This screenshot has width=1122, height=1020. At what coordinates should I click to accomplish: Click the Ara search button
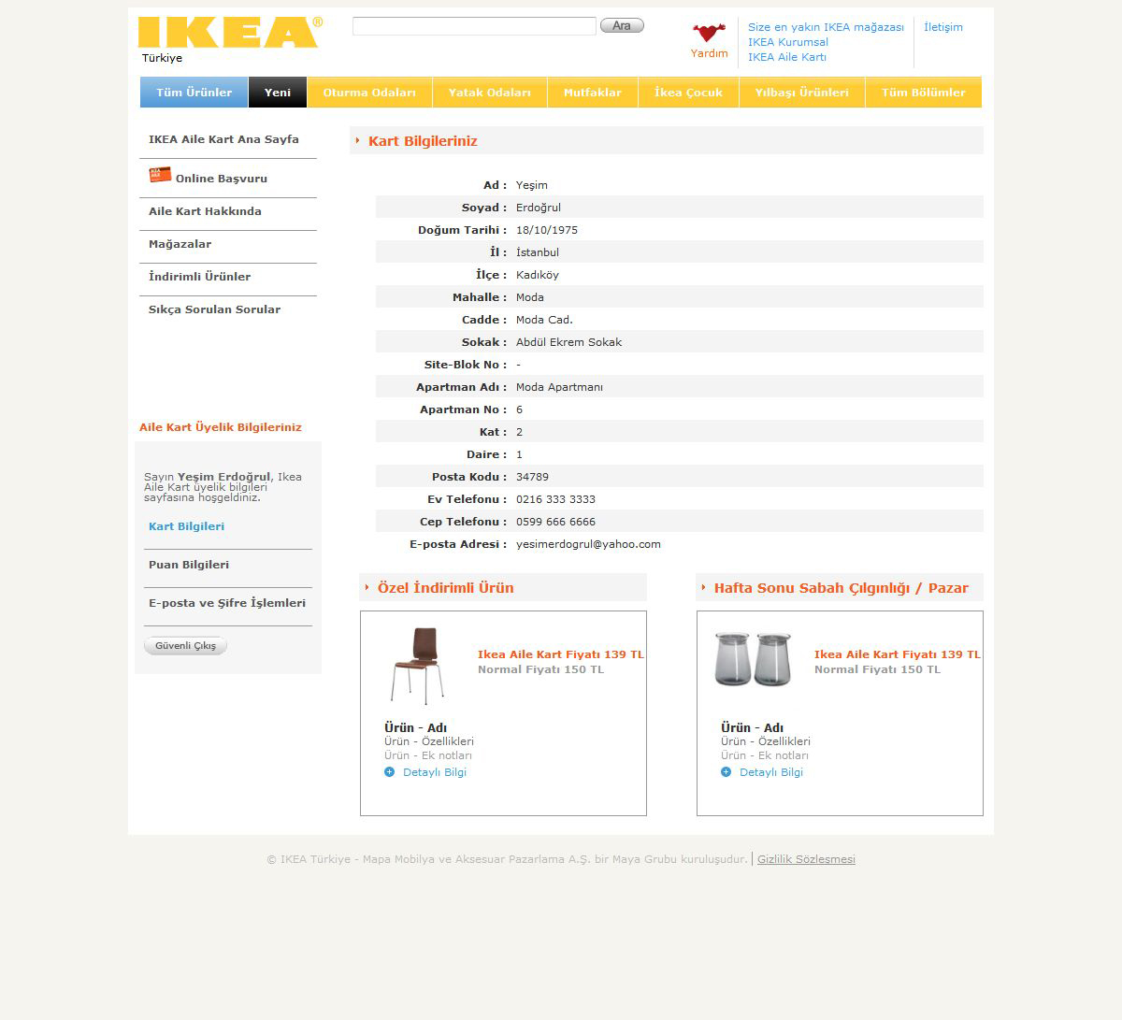pyautogui.click(x=622, y=25)
